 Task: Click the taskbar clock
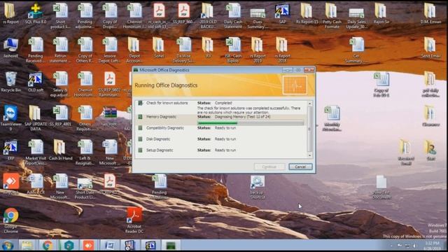tap(433, 246)
